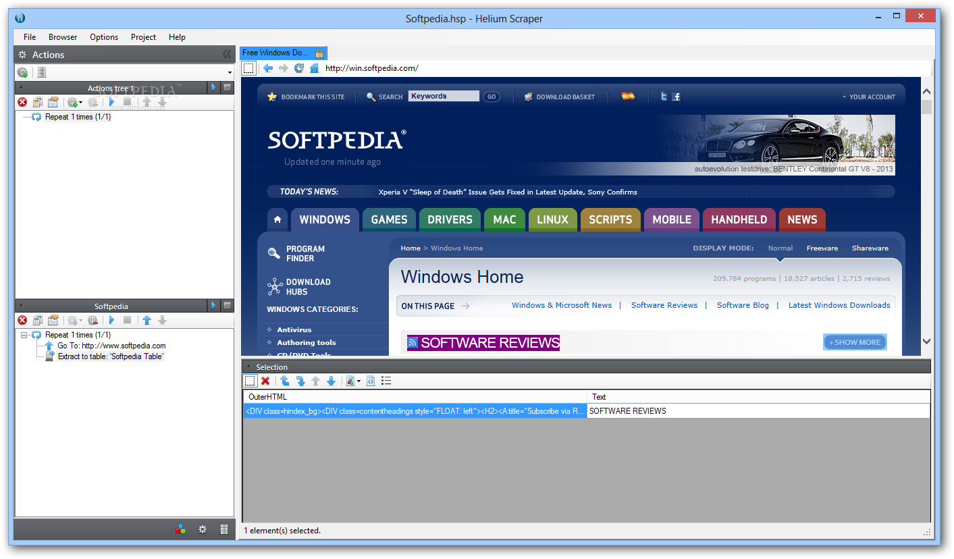Click the colored cubes icon at panel bottom
The image size is (954, 559).
(180, 530)
